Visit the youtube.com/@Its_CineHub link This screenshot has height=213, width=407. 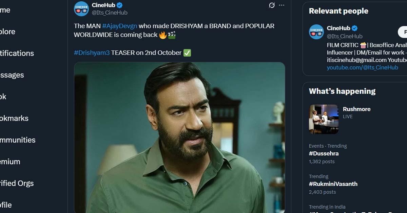[x=362, y=67]
